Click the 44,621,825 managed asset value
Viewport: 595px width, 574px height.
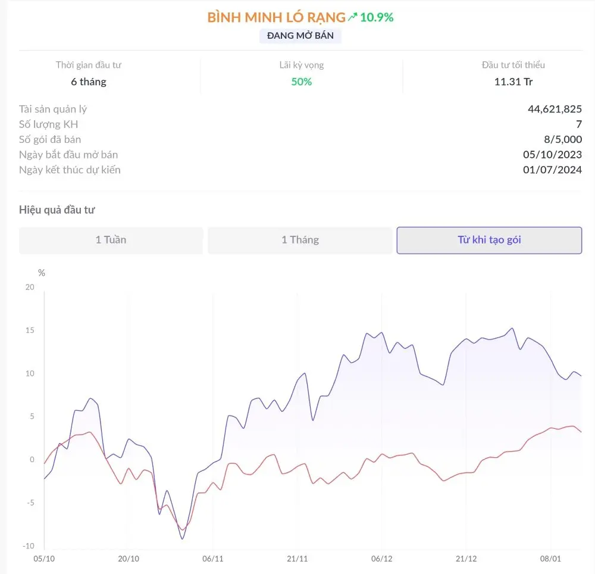555,110
